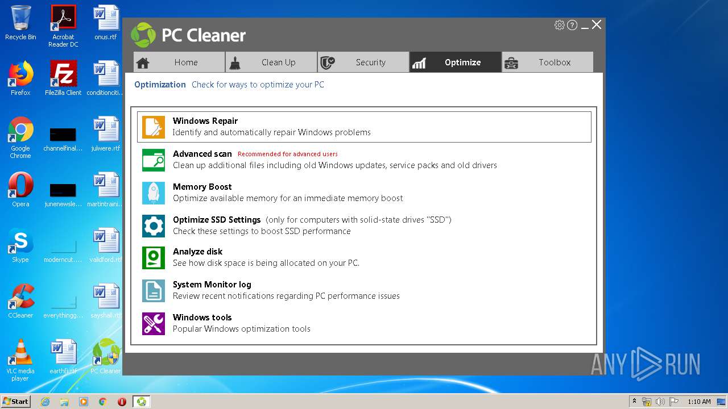Click 'Recommended for advanced users' red note
The width and height of the screenshot is (728, 409).
[288, 154]
